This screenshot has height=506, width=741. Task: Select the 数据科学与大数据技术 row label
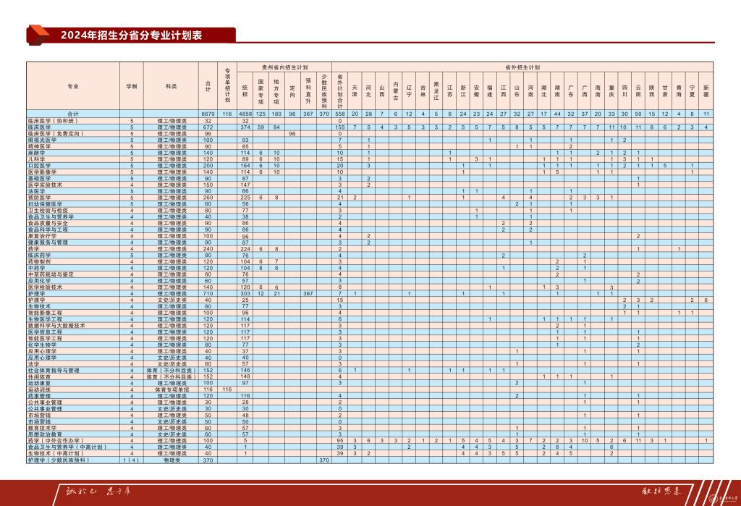[x=56, y=325]
